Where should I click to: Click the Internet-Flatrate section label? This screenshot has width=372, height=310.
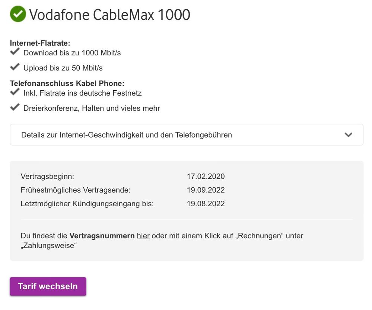point(40,43)
